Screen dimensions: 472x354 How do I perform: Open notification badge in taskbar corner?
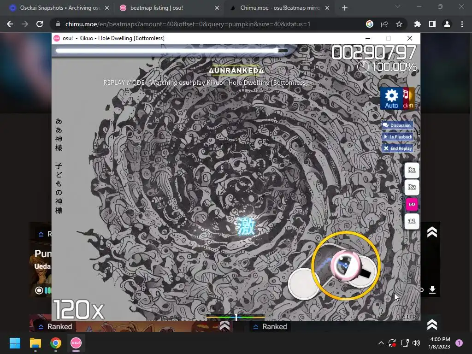coord(459,342)
